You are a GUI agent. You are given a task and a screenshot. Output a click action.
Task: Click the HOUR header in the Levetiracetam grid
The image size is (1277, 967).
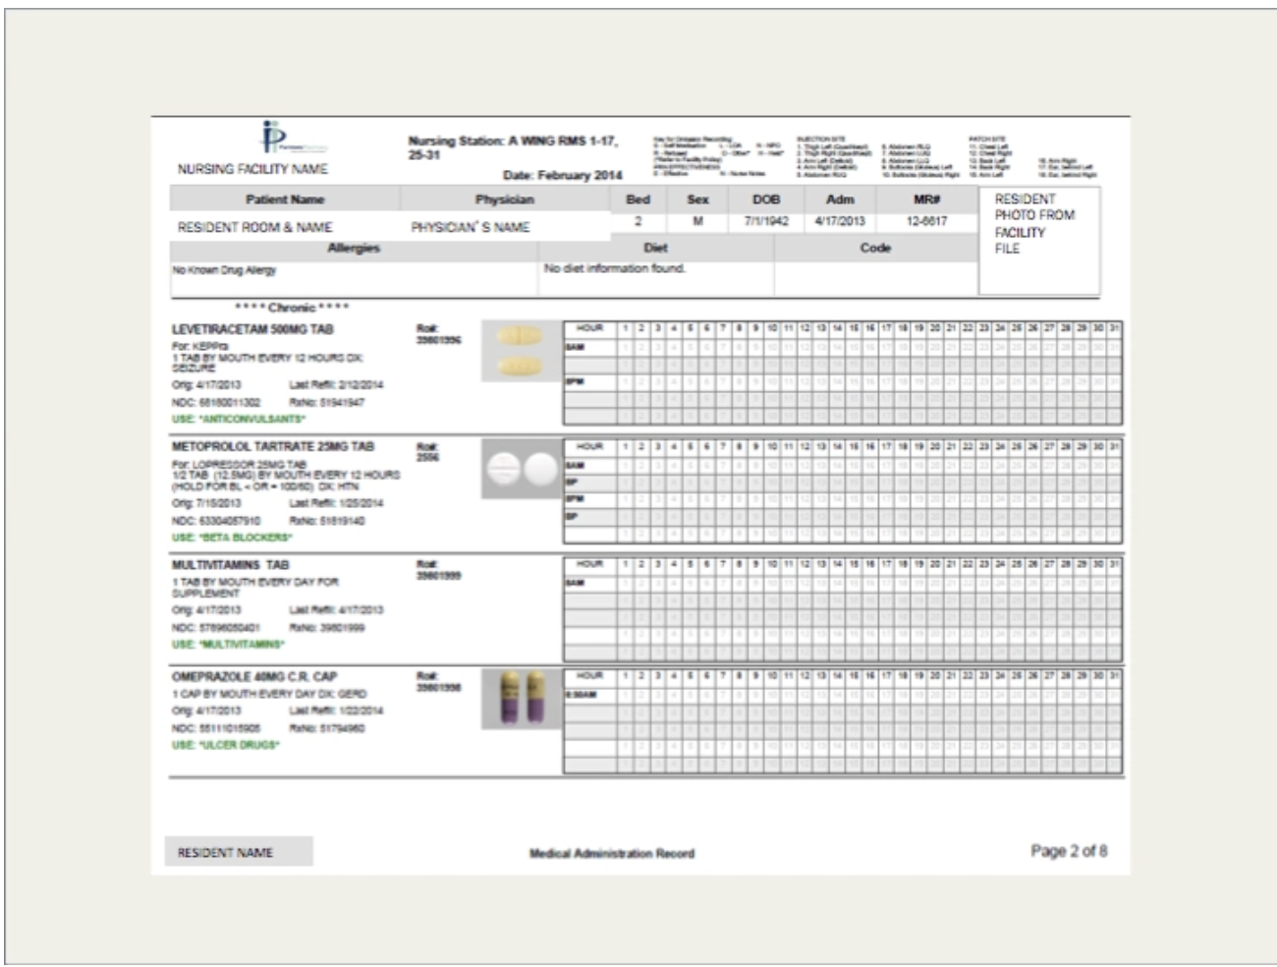589,327
